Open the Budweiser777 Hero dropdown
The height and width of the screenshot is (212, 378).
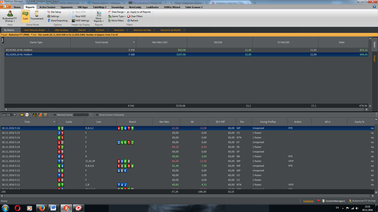10,17
